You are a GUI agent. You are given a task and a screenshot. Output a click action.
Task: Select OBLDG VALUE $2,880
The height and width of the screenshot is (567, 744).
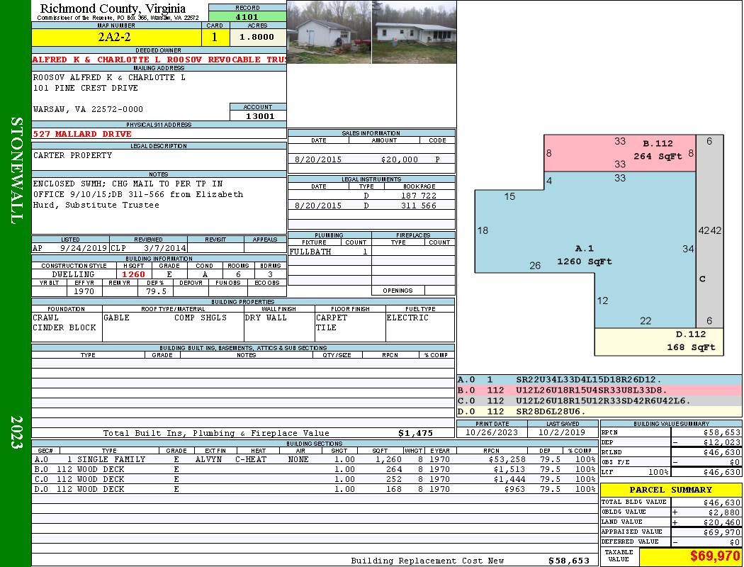click(724, 512)
